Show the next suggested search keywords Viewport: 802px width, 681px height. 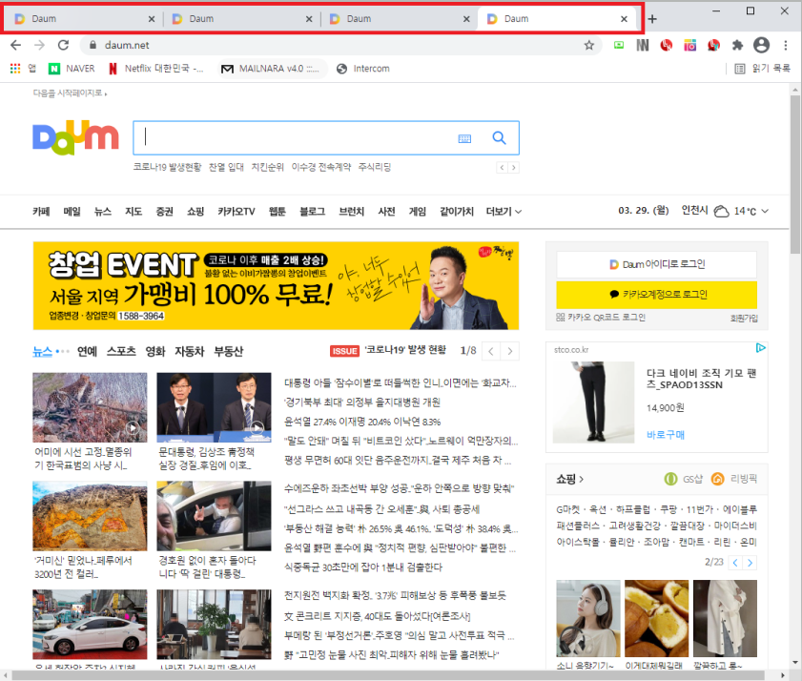[x=513, y=167]
